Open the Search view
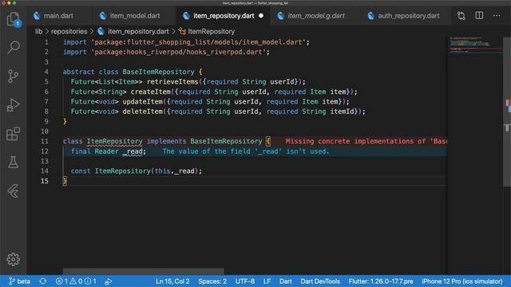The image size is (511, 287). click(x=14, y=48)
